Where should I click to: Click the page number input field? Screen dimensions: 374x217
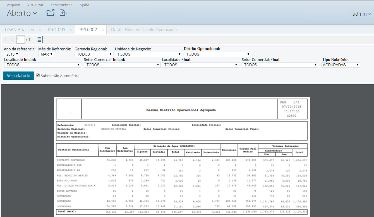pyautogui.click(x=20, y=40)
